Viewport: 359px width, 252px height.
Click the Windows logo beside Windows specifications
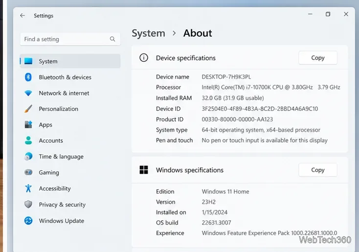pos(144,170)
